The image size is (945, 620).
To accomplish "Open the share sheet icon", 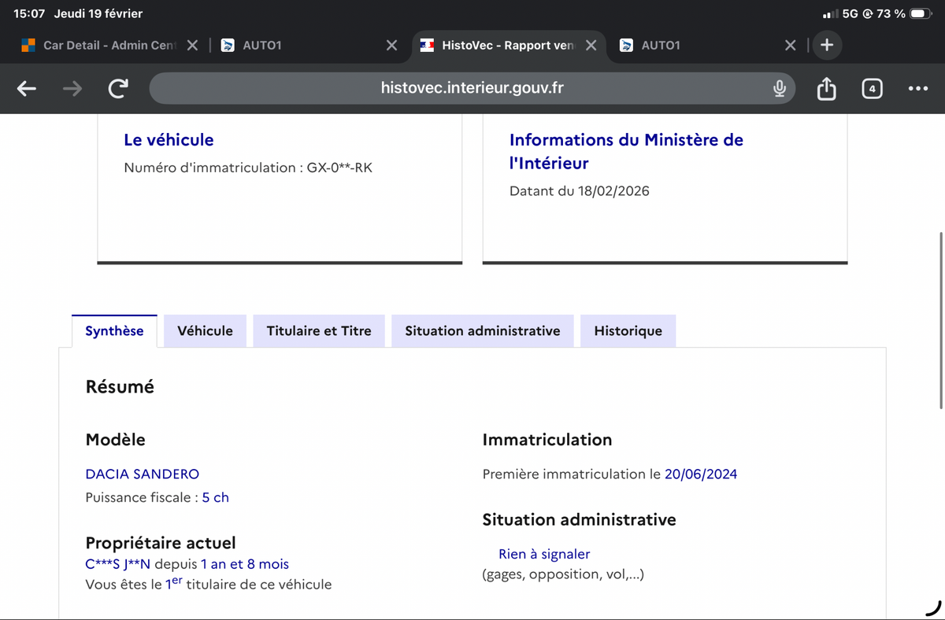I will [x=826, y=89].
